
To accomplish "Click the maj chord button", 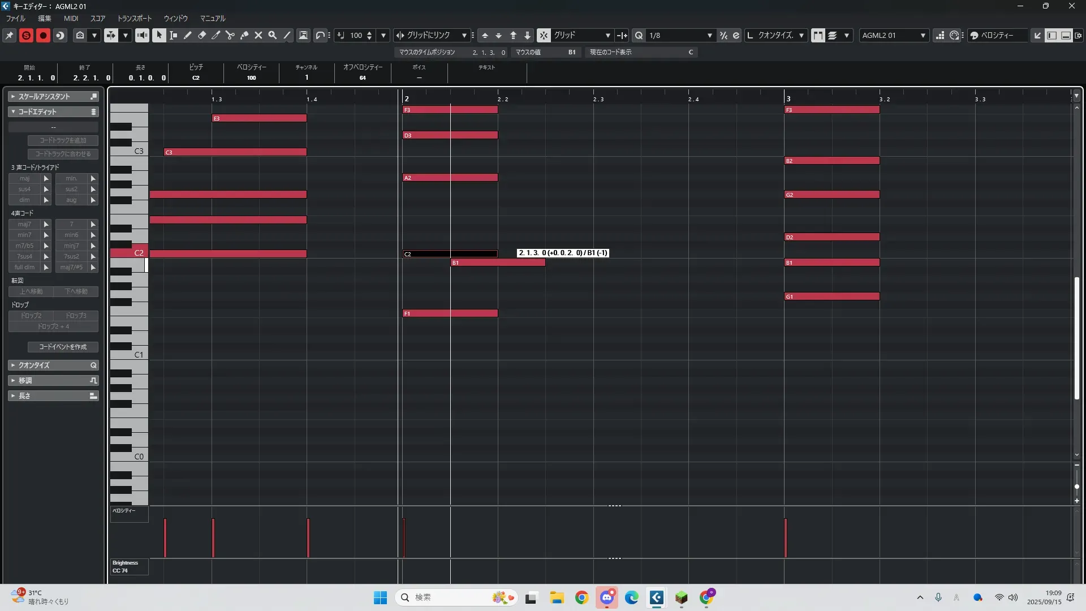I will pos(24,178).
